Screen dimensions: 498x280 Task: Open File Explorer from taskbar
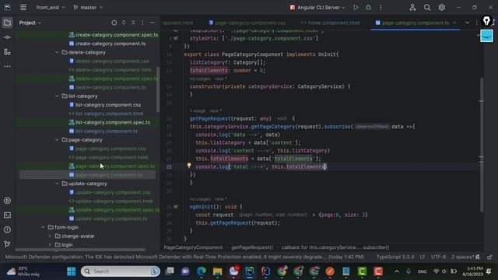pos(218,271)
